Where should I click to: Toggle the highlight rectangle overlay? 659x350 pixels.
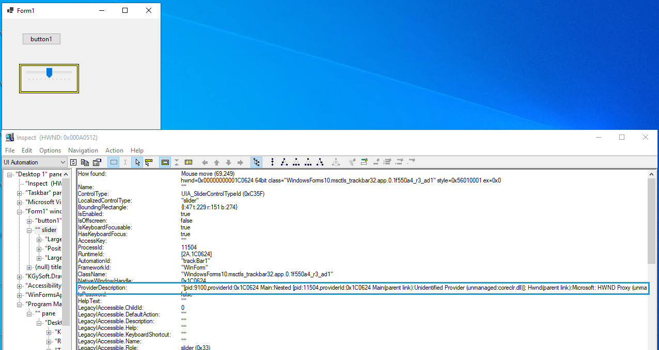[x=165, y=162]
